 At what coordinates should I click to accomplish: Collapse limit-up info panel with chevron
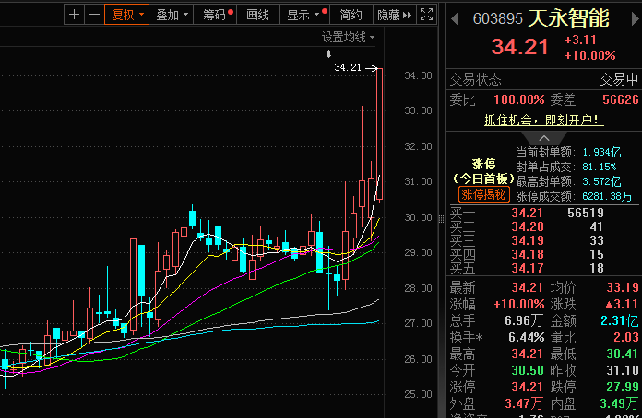point(543,138)
